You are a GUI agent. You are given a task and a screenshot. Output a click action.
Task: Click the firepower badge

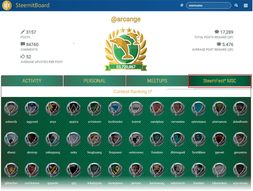pos(115,139)
